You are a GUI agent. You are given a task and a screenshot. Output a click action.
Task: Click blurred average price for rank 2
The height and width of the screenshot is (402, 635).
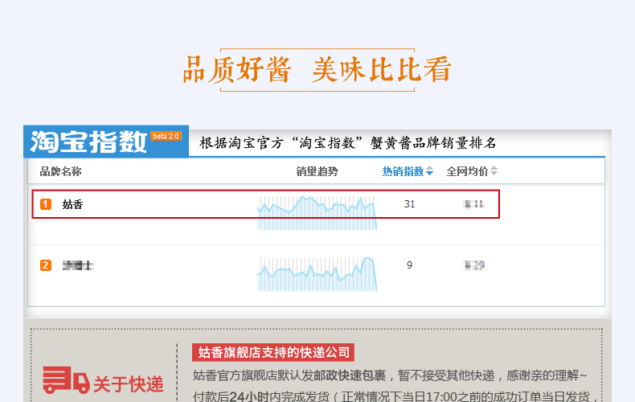[473, 265]
